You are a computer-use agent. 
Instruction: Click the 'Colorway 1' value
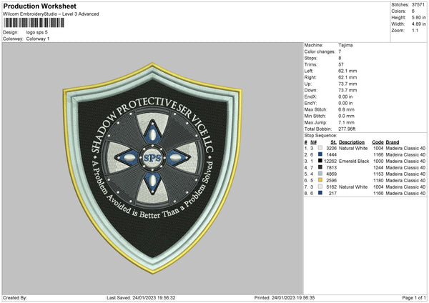[38, 39]
